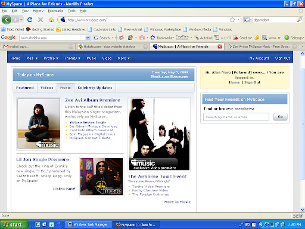Reload the page with the Refresh icon

(x=30, y=20)
